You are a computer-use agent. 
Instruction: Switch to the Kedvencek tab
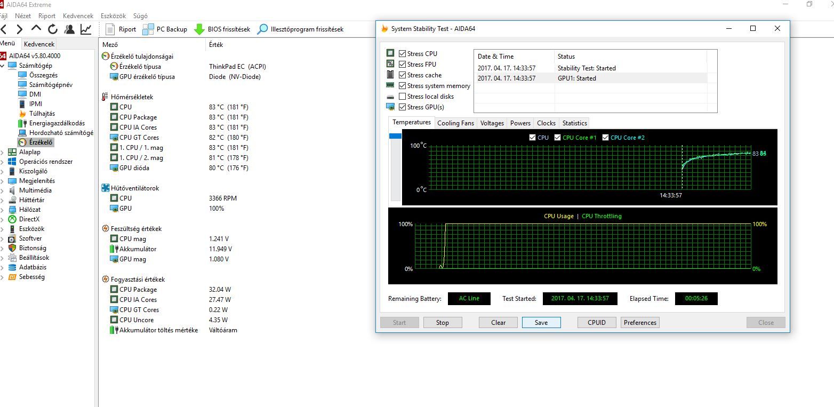click(39, 44)
